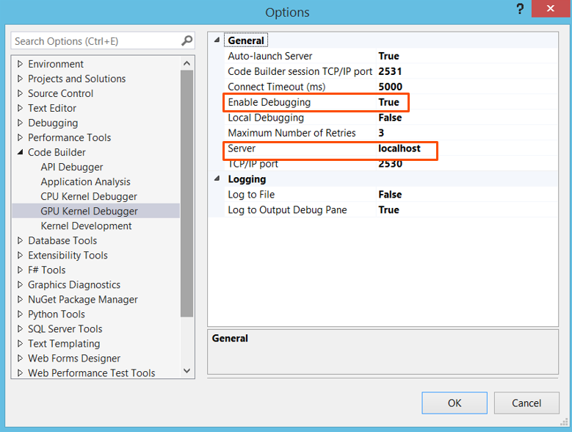Open the Application Analysis page
The width and height of the screenshot is (572, 432).
tap(85, 181)
